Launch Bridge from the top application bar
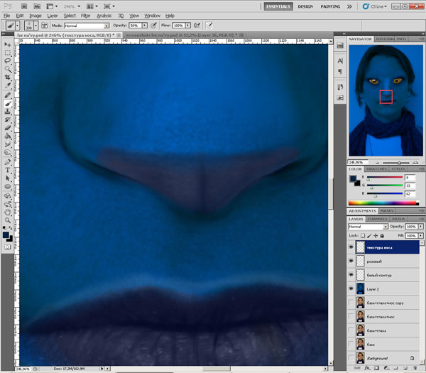Viewport: 426px width, 373px height. point(23,6)
